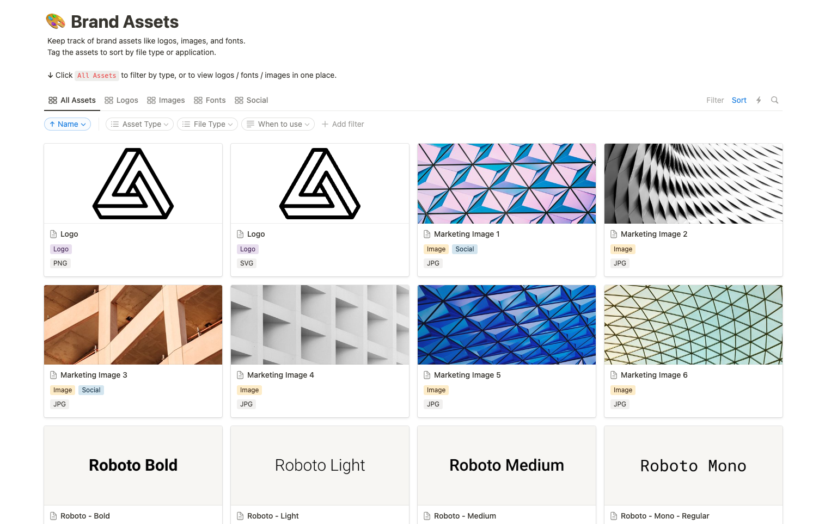Switch to the Fonts tab
This screenshot has width=825, height=524.
pyautogui.click(x=210, y=100)
